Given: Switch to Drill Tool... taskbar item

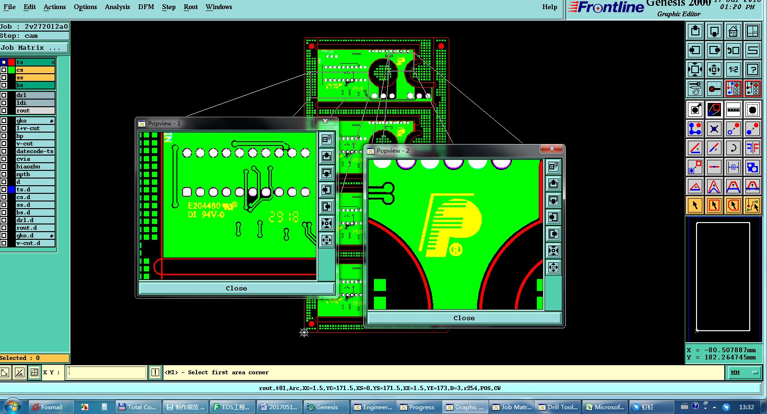Looking at the screenshot, I should pos(558,407).
